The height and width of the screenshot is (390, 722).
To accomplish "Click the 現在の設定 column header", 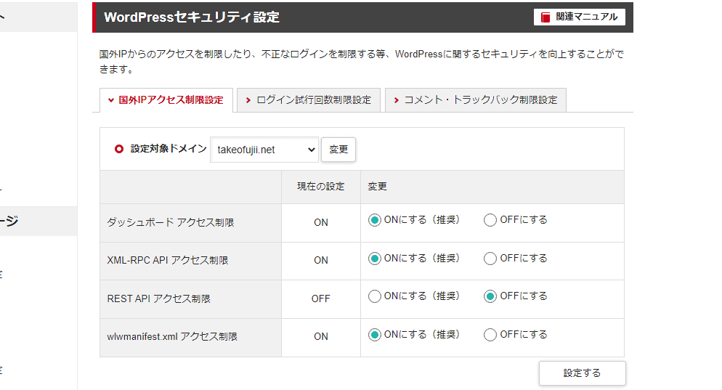I will (321, 187).
